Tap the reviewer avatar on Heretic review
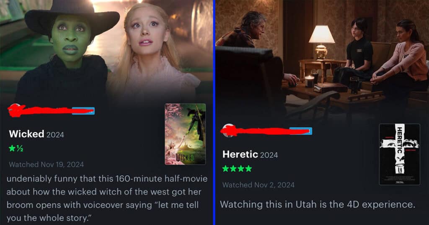 click(x=228, y=130)
